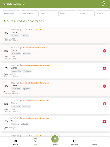Open the Indicador dropdown filter
The width and height of the screenshot is (110, 147).
click(86, 13)
